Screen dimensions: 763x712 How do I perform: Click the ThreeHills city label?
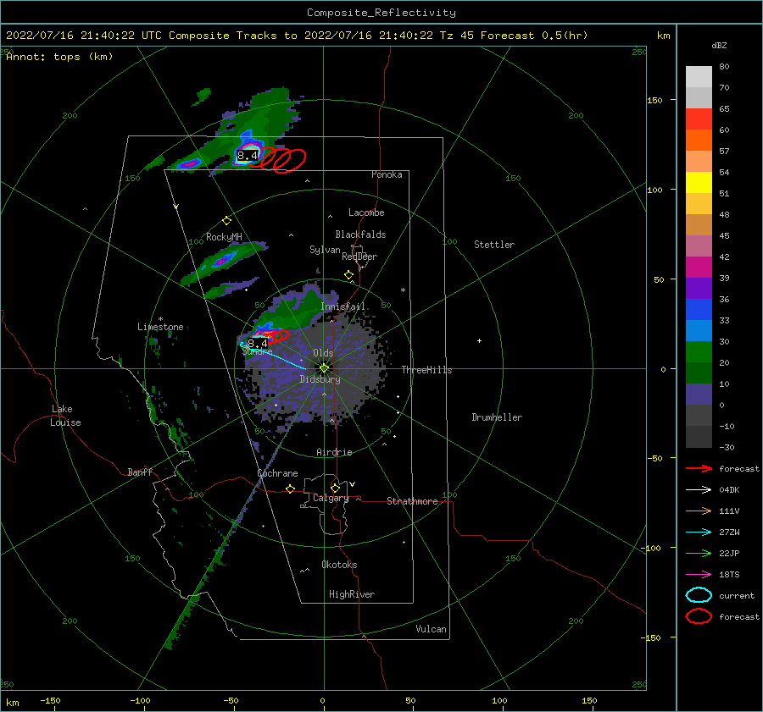point(426,370)
